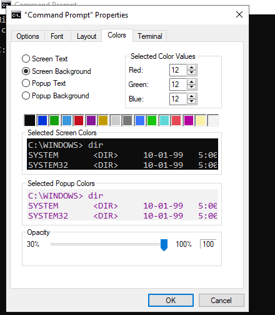
Task: Pick the black color swatch
Action: [x=30, y=120]
